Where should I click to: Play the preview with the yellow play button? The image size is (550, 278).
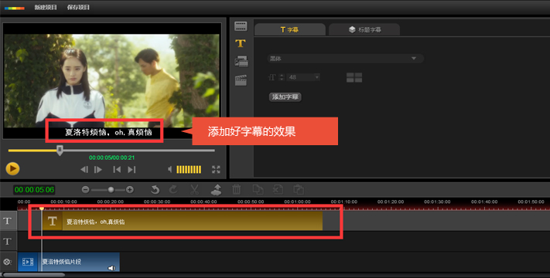tap(12, 169)
